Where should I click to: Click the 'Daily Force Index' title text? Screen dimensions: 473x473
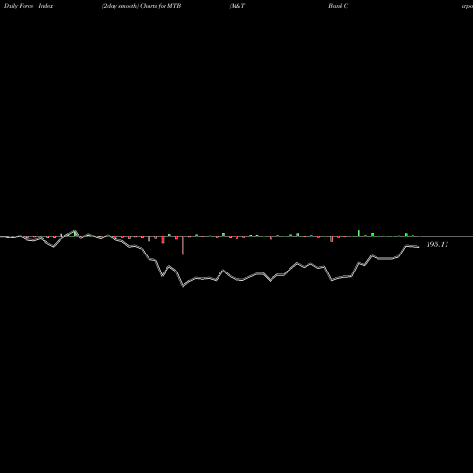coord(28,6)
